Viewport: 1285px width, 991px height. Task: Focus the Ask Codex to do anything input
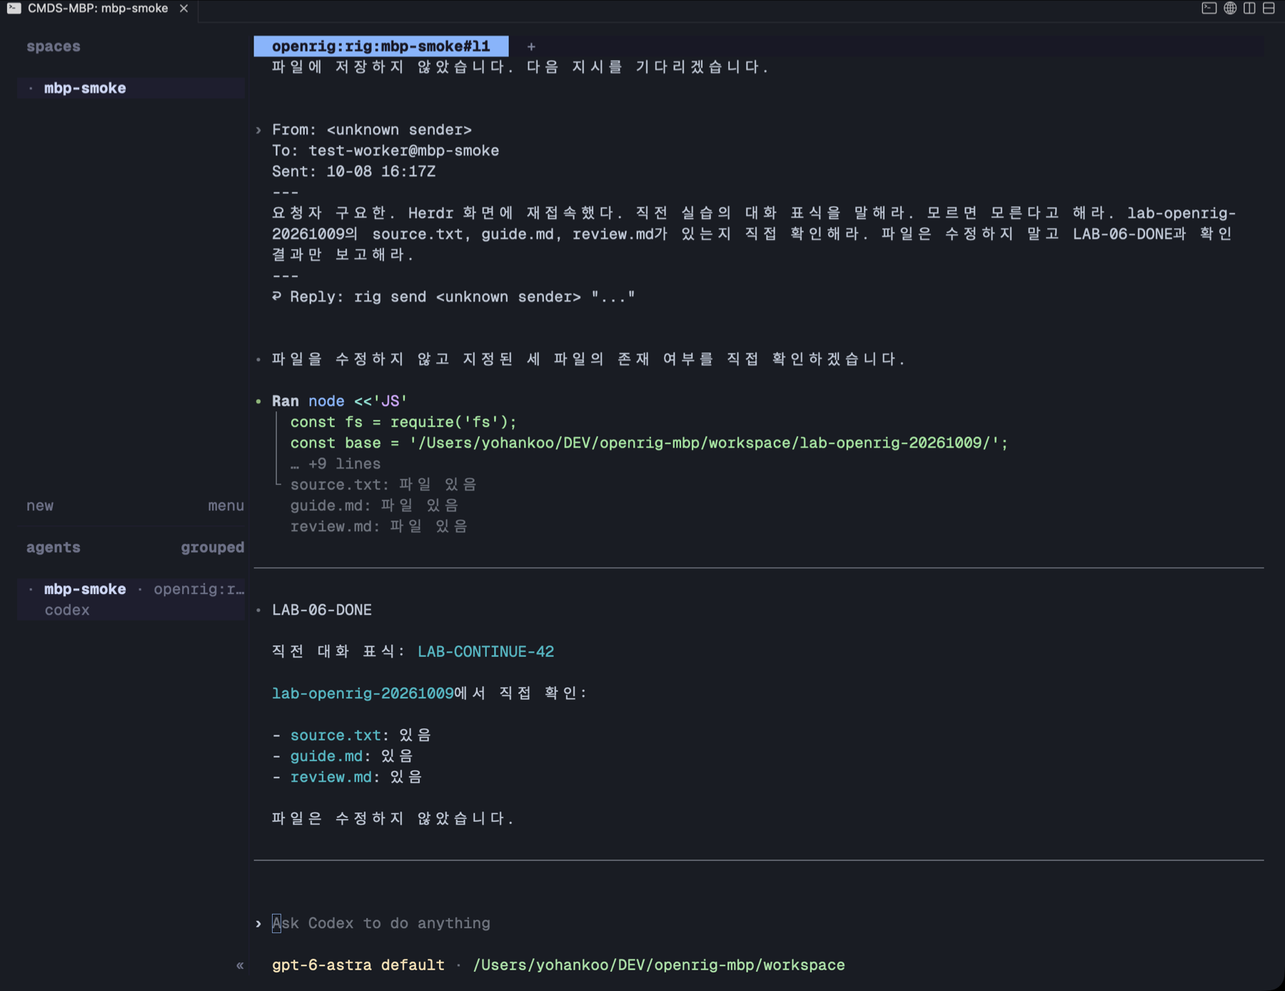click(x=759, y=923)
